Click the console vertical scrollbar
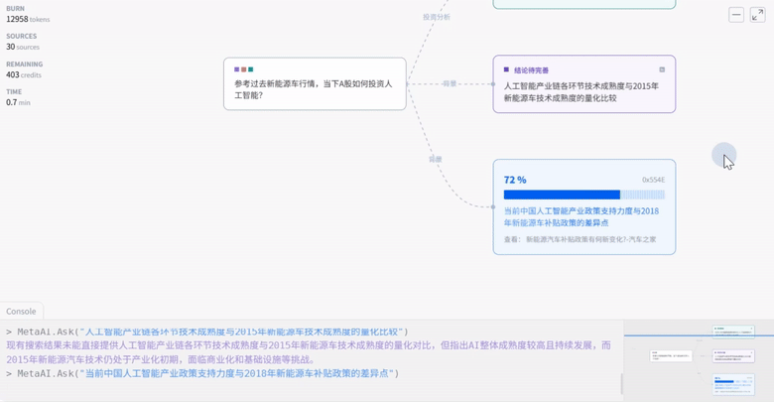Viewport: 774px width, 402px height. coord(621,383)
